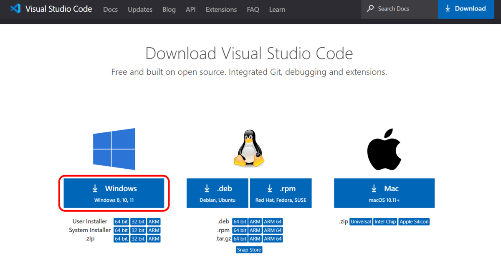
Task: Get Windows .zip ARM
Action: pyautogui.click(x=154, y=239)
